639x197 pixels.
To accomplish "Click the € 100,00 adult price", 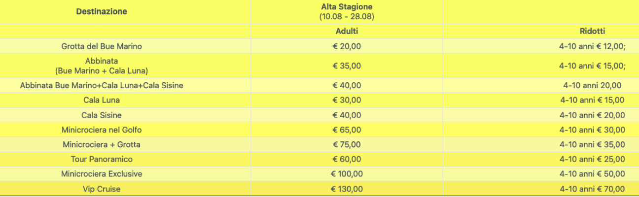I will coord(347,174).
